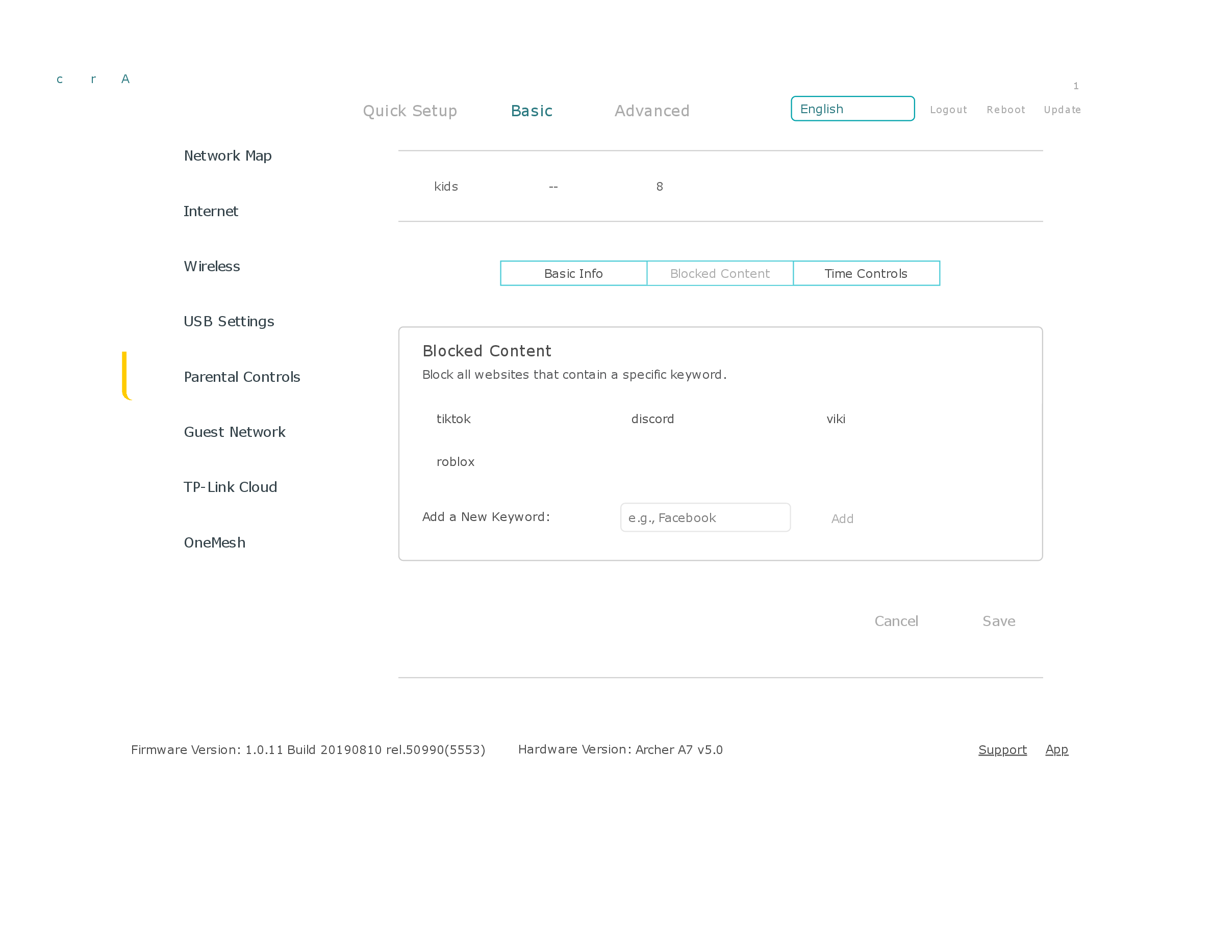Open USB Settings in the sidebar
The height and width of the screenshot is (936, 1212).
(229, 322)
